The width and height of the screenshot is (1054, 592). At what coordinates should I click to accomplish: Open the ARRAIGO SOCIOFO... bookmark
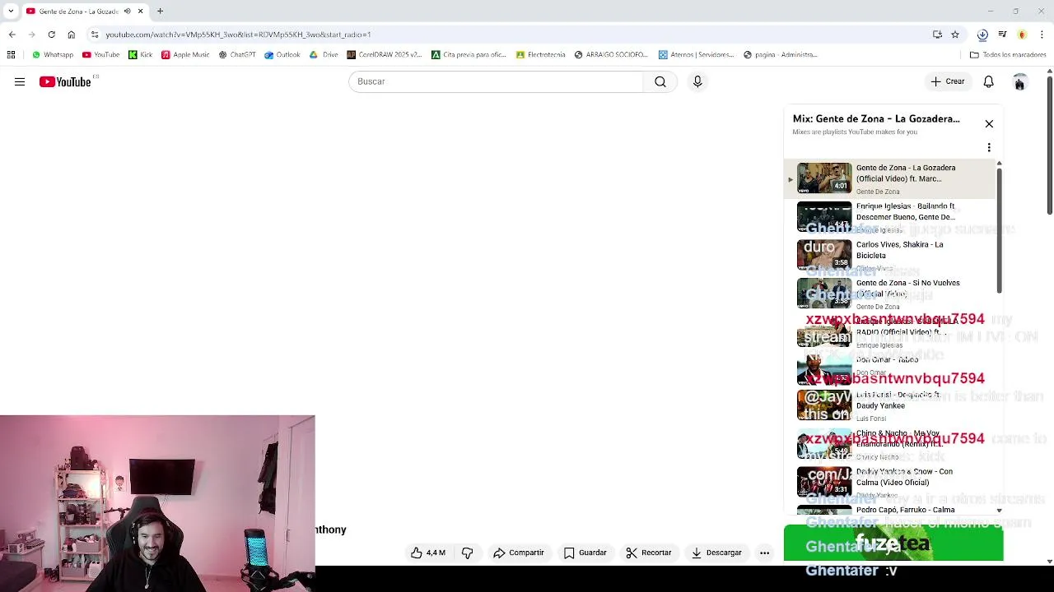(x=612, y=55)
